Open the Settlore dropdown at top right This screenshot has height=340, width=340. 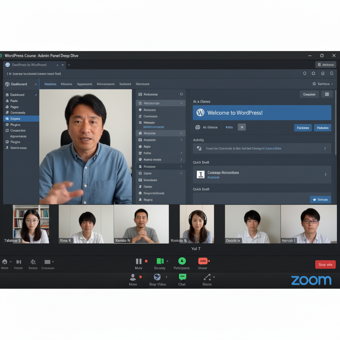323,84
